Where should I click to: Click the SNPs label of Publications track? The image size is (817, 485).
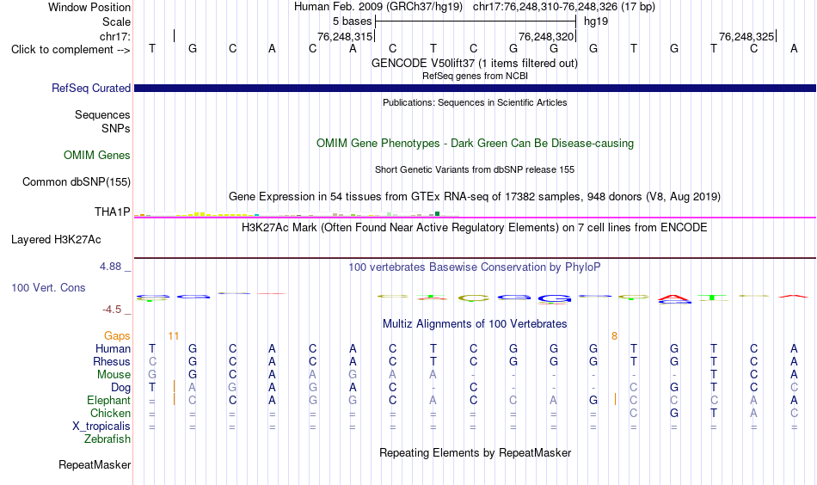[116, 129]
